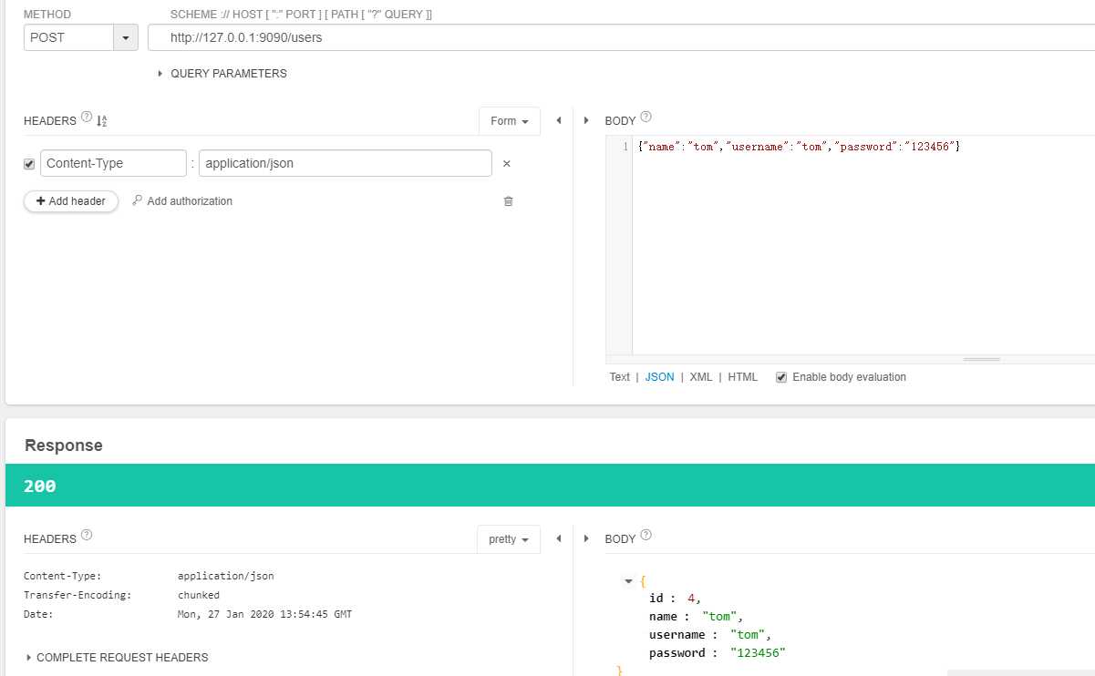Open response BODY help icon
The height and width of the screenshot is (676, 1095).
coord(646,535)
